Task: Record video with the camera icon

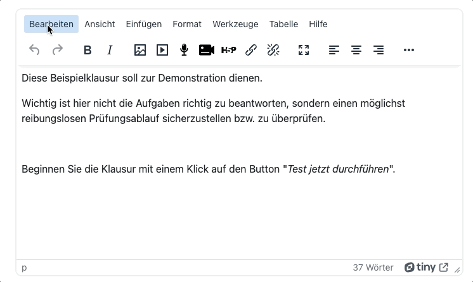Action: pos(207,50)
